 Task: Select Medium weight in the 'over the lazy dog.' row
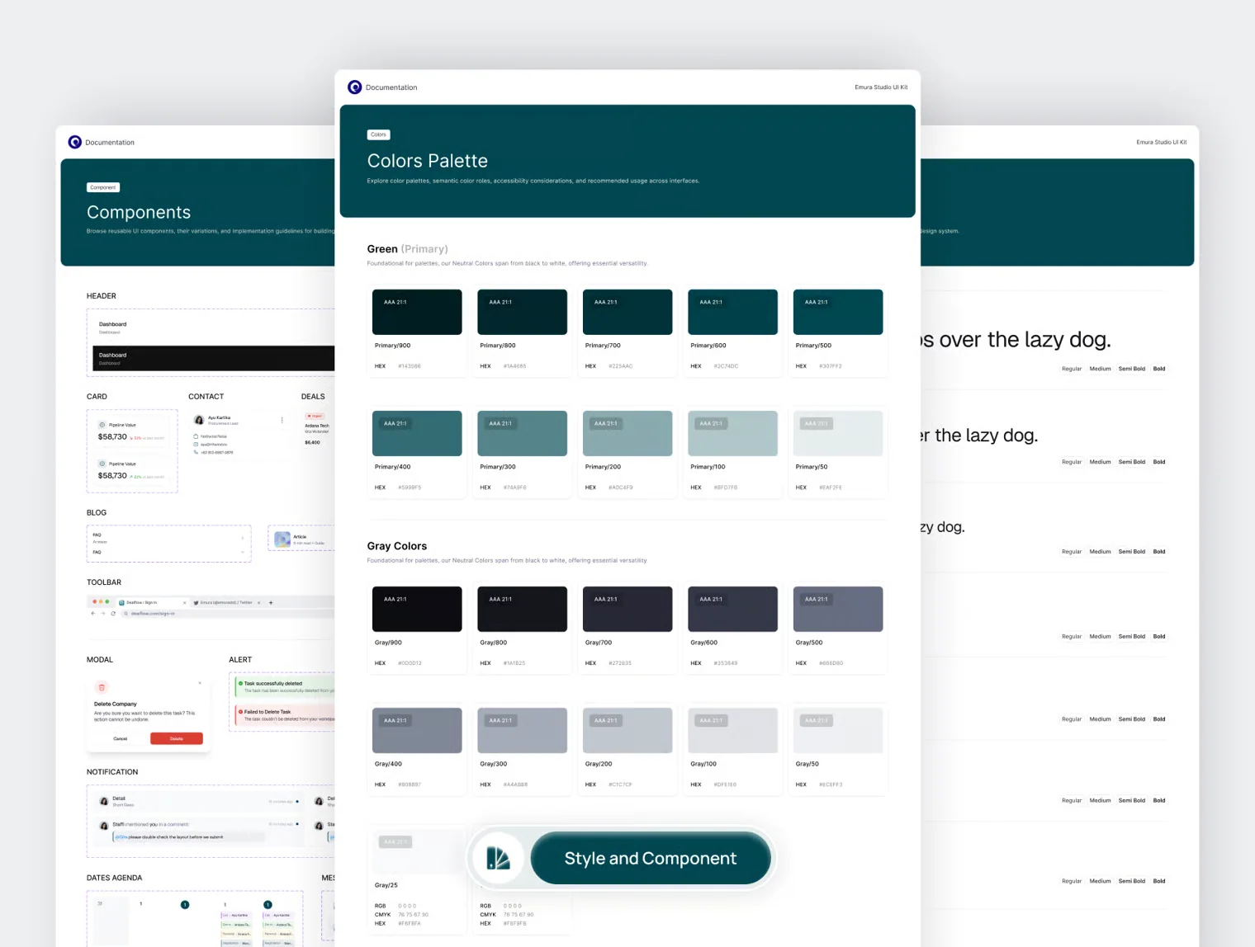point(1100,369)
